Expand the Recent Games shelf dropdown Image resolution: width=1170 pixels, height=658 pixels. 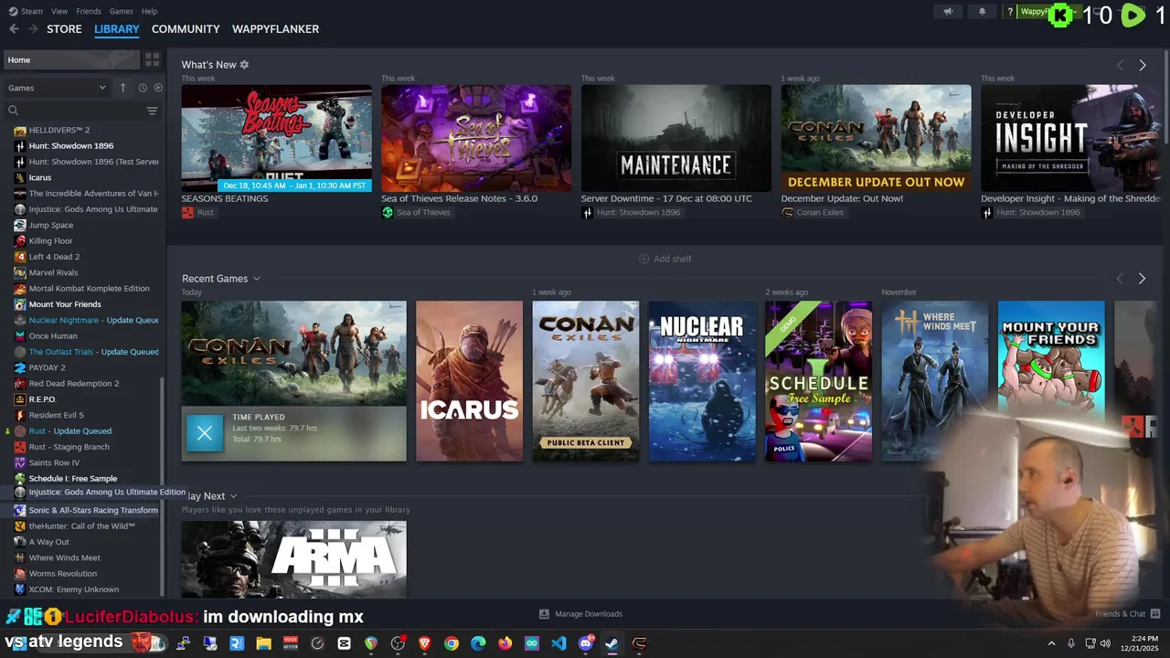pos(257,279)
